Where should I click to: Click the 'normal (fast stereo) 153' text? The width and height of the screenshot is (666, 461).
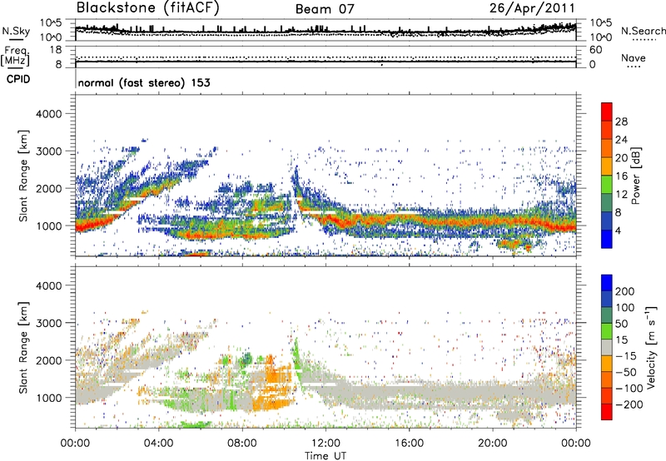(144, 82)
